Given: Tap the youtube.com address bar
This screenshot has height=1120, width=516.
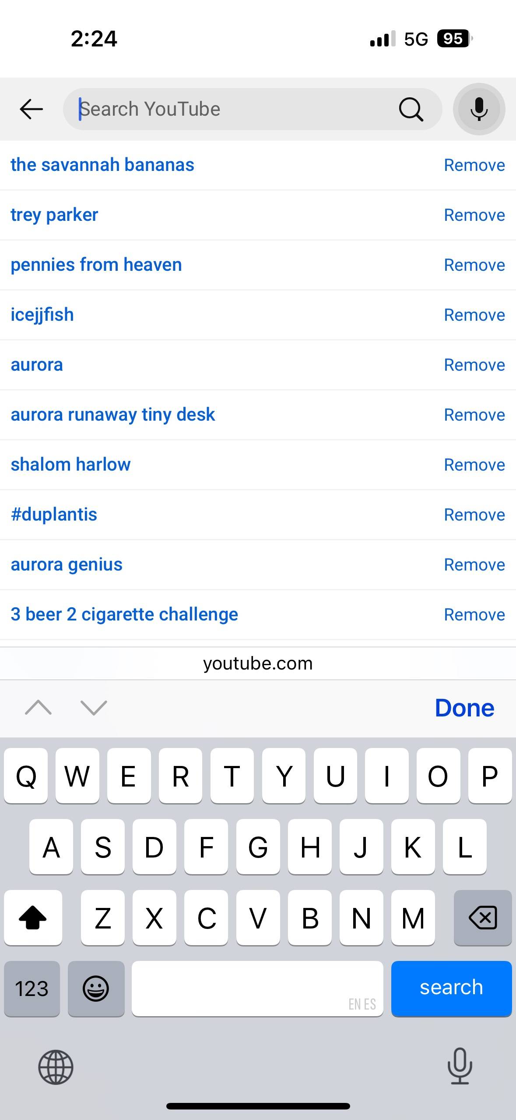Looking at the screenshot, I should pos(258,663).
